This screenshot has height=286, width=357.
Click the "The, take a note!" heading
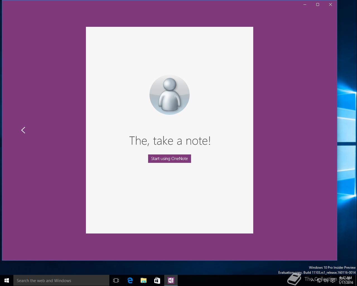[170, 140]
